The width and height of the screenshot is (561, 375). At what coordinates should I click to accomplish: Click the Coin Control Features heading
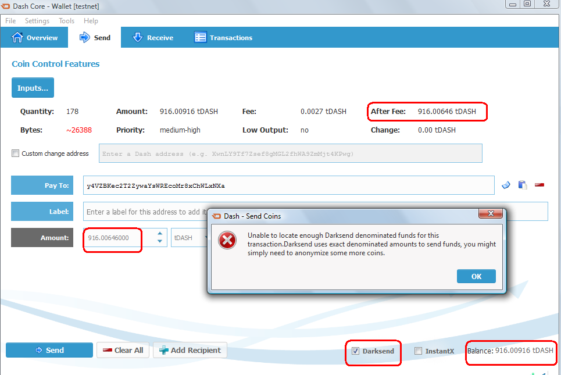click(55, 64)
